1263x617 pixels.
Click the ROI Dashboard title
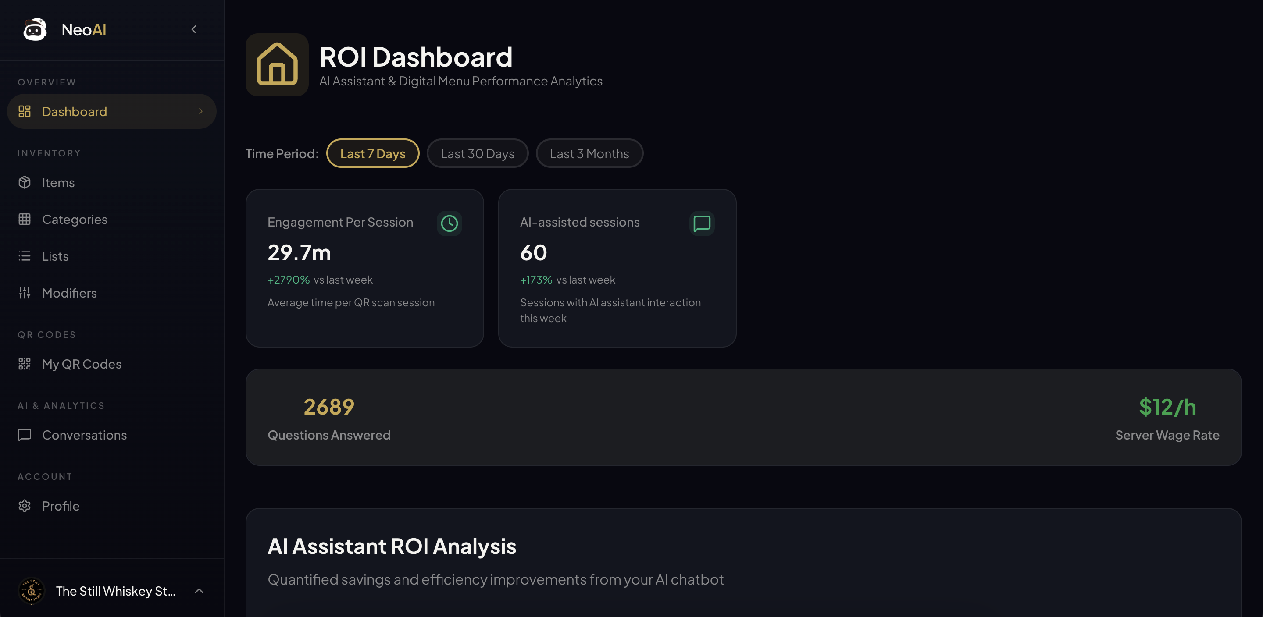416,57
